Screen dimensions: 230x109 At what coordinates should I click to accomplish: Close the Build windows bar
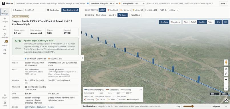tap(226, 106)
